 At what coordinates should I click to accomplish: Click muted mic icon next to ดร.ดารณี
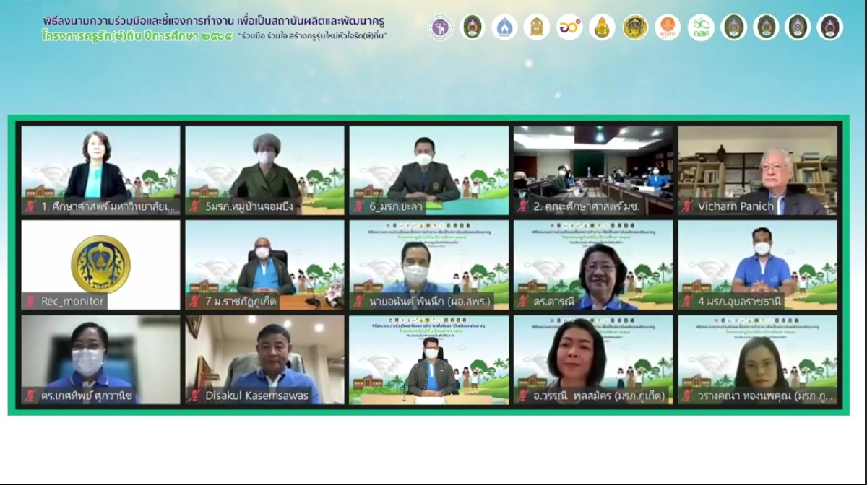(x=522, y=302)
